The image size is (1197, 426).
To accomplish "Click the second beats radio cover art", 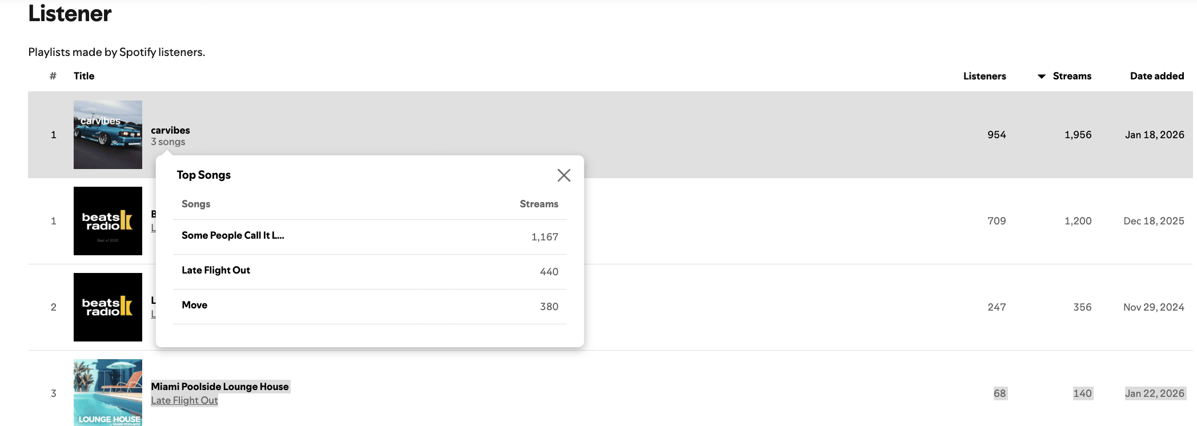I will tap(107, 307).
